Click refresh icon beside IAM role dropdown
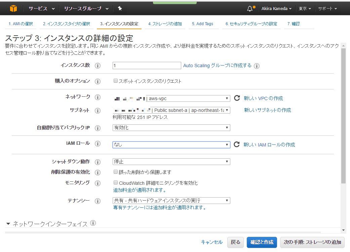350x252 pixels. point(237,144)
